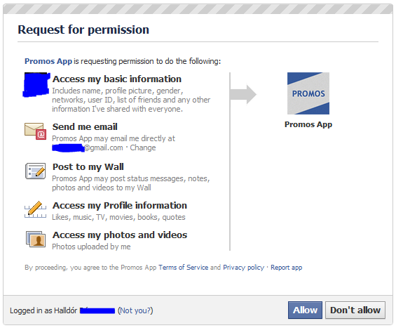Allow the permission request
396x328 pixels.
point(305,310)
